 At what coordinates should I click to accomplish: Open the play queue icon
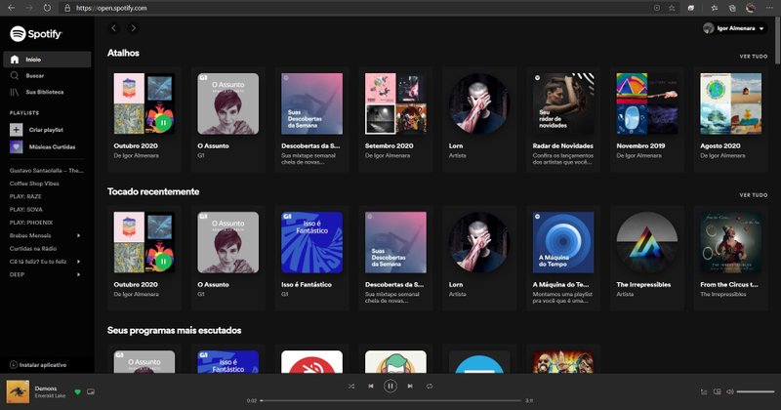point(704,392)
